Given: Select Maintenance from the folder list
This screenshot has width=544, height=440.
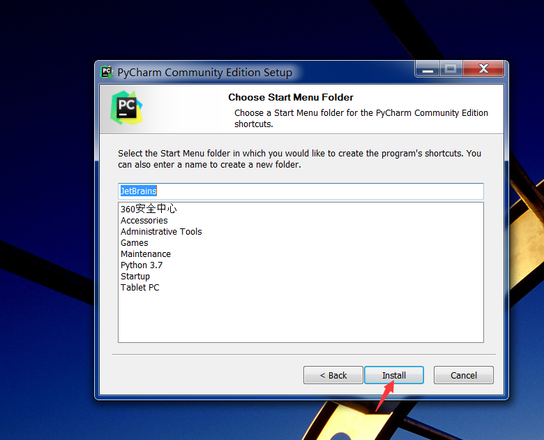Looking at the screenshot, I should pyautogui.click(x=146, y=254).
